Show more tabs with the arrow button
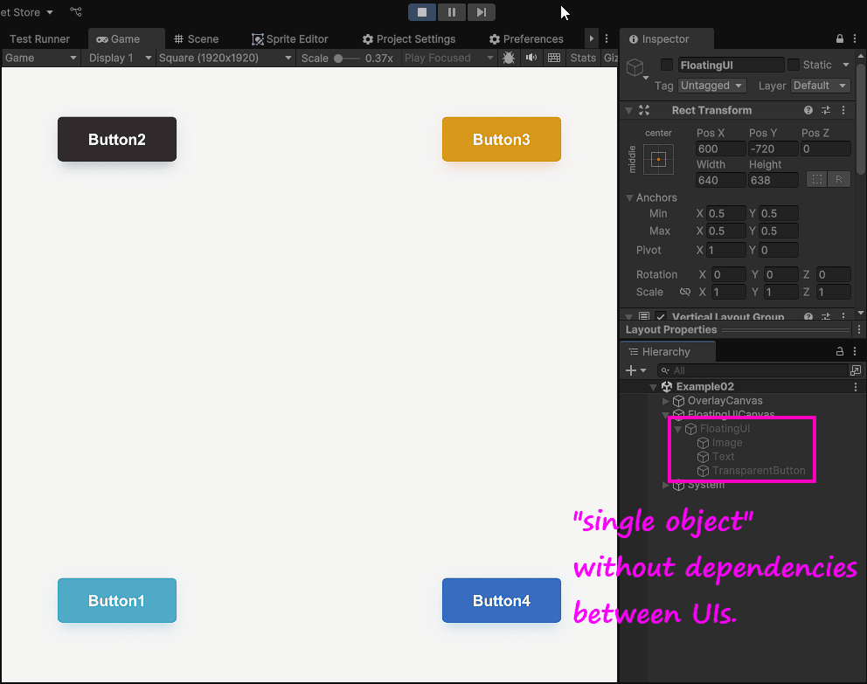The width and height of the screenshot is (867, 684). click(x=591, y=38)
